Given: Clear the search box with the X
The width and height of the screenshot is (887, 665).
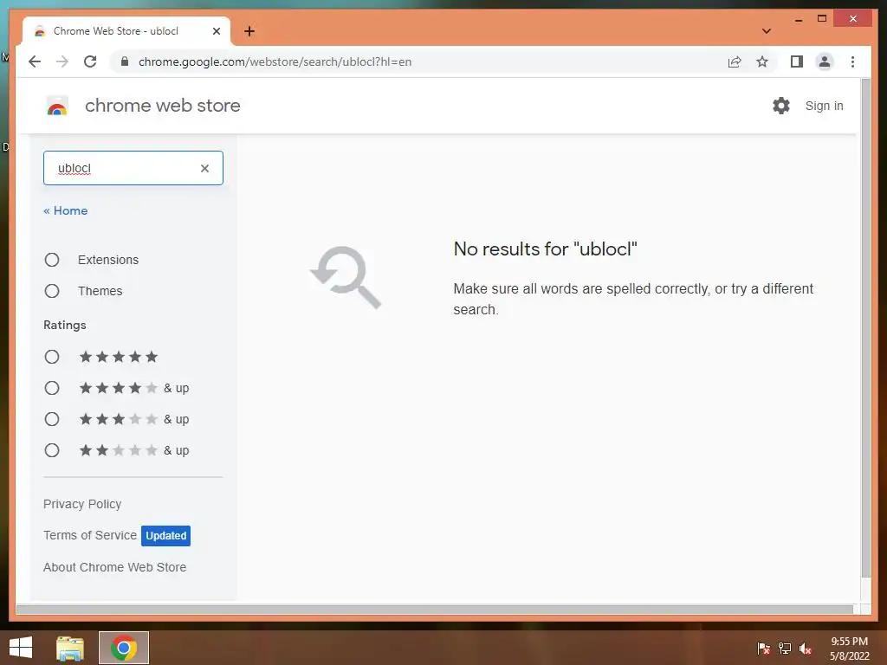Looking at the screenshot, I should [204, 168].
